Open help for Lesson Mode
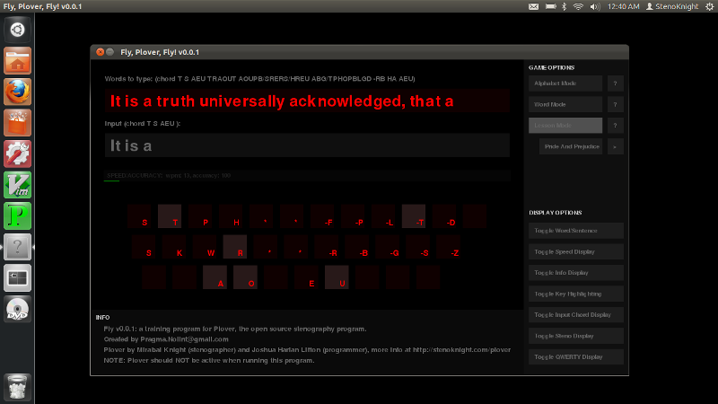718x404 pixels. pyautogui.click(x=616, y=126)
